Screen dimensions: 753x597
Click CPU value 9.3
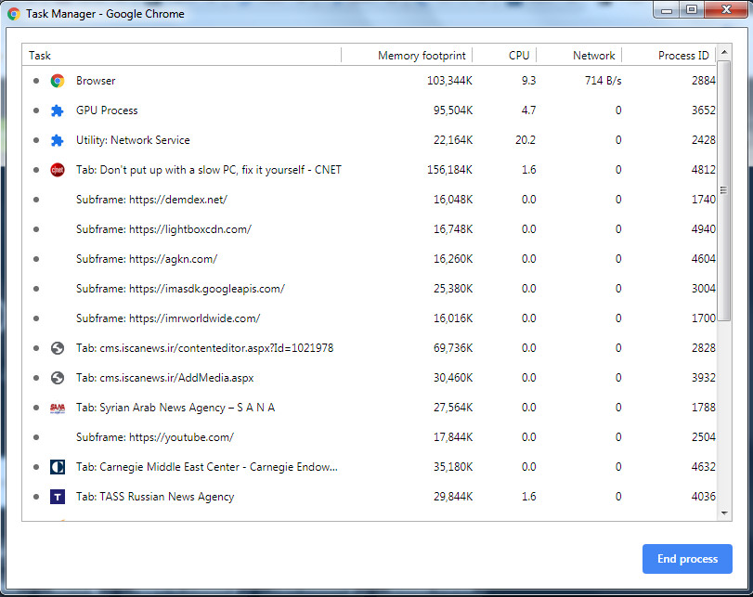pos(528,81)
